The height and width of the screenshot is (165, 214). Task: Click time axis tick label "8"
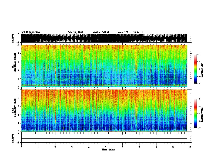coord(156,147)
